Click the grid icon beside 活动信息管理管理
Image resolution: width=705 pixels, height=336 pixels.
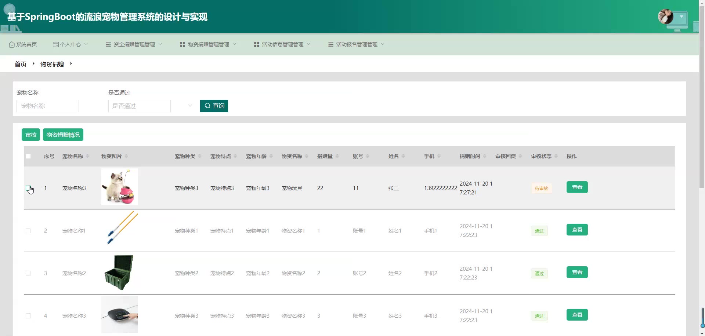click(257, 44)
